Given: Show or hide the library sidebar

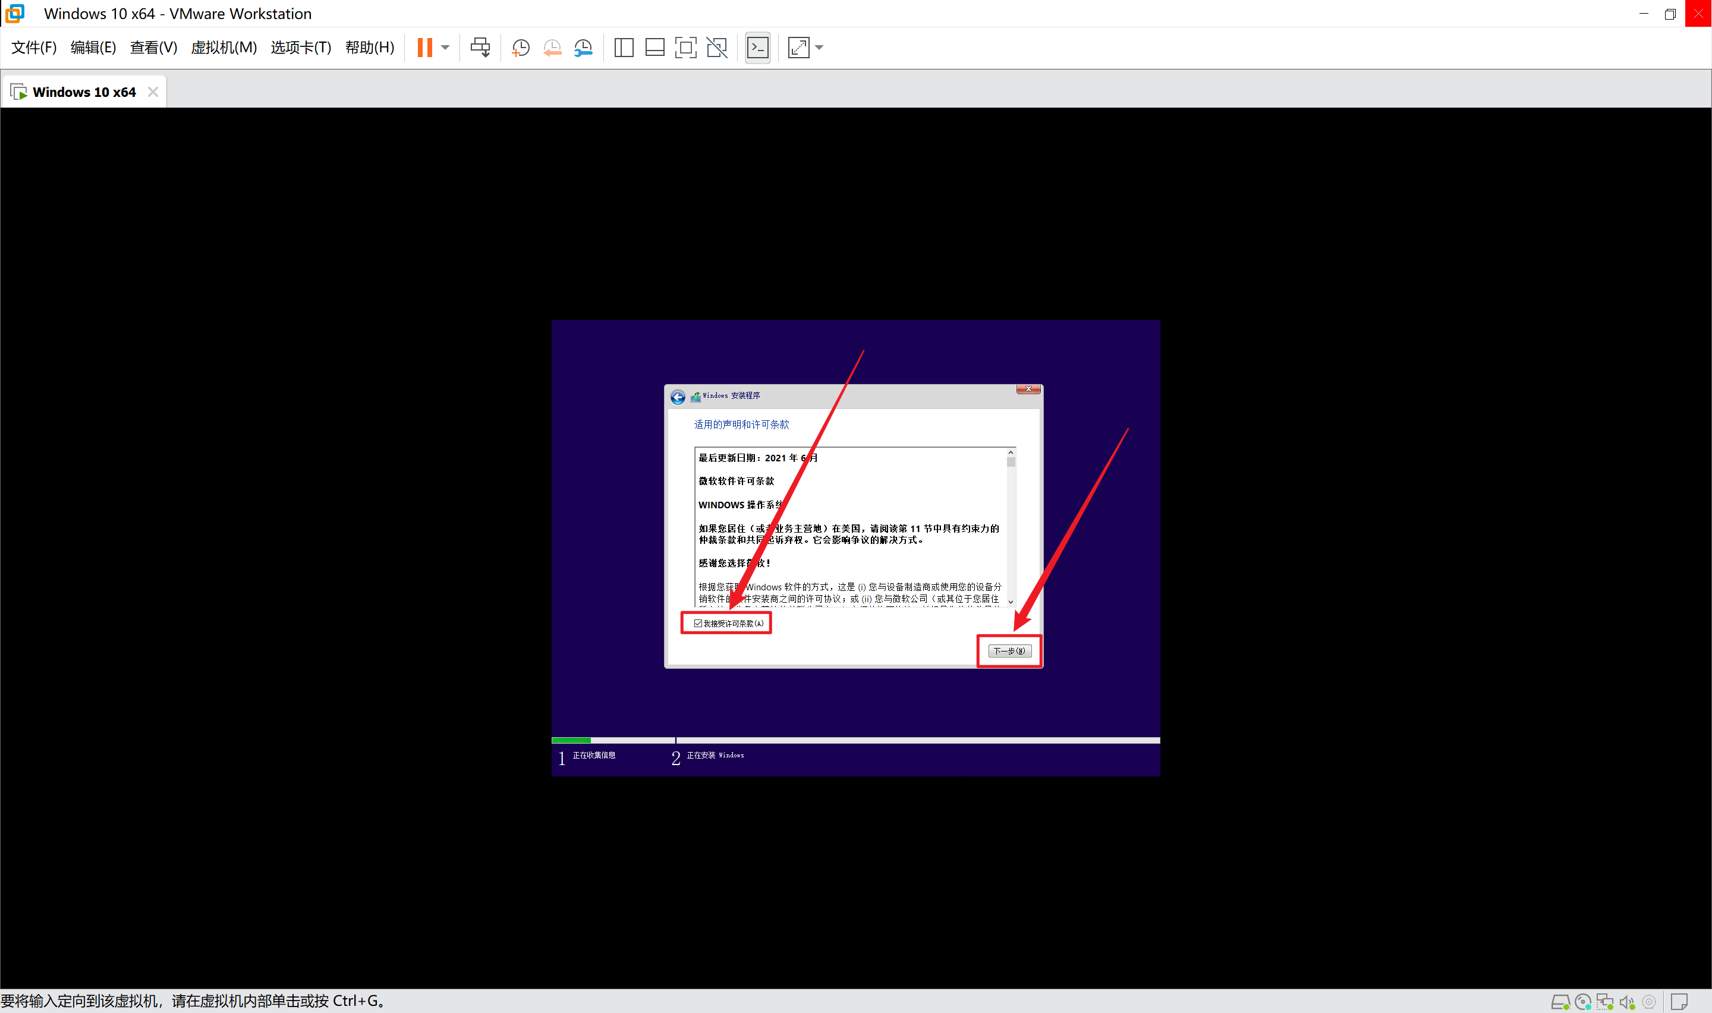Looking at the screenshot, I should pyautogui.click(x=624, y=48).
